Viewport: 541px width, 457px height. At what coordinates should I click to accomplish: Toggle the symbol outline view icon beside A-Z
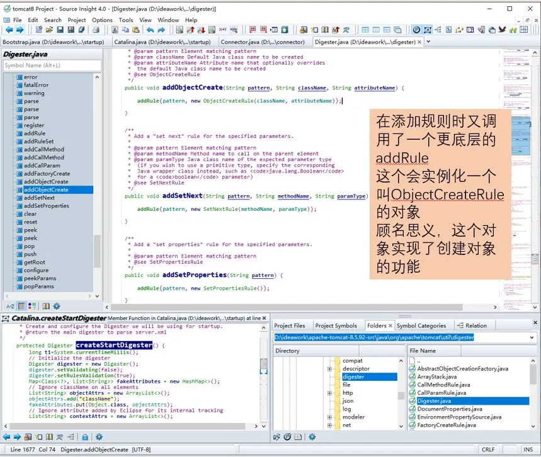pos(21,306)
